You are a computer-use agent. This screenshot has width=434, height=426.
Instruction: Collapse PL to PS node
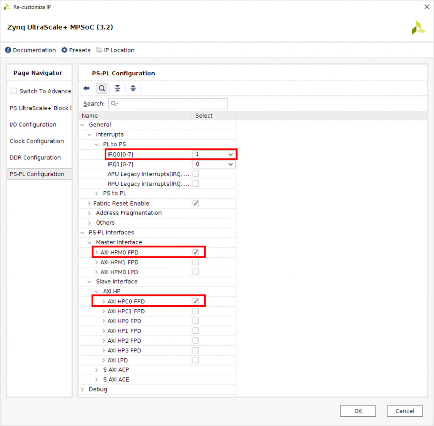pos(97,145)
